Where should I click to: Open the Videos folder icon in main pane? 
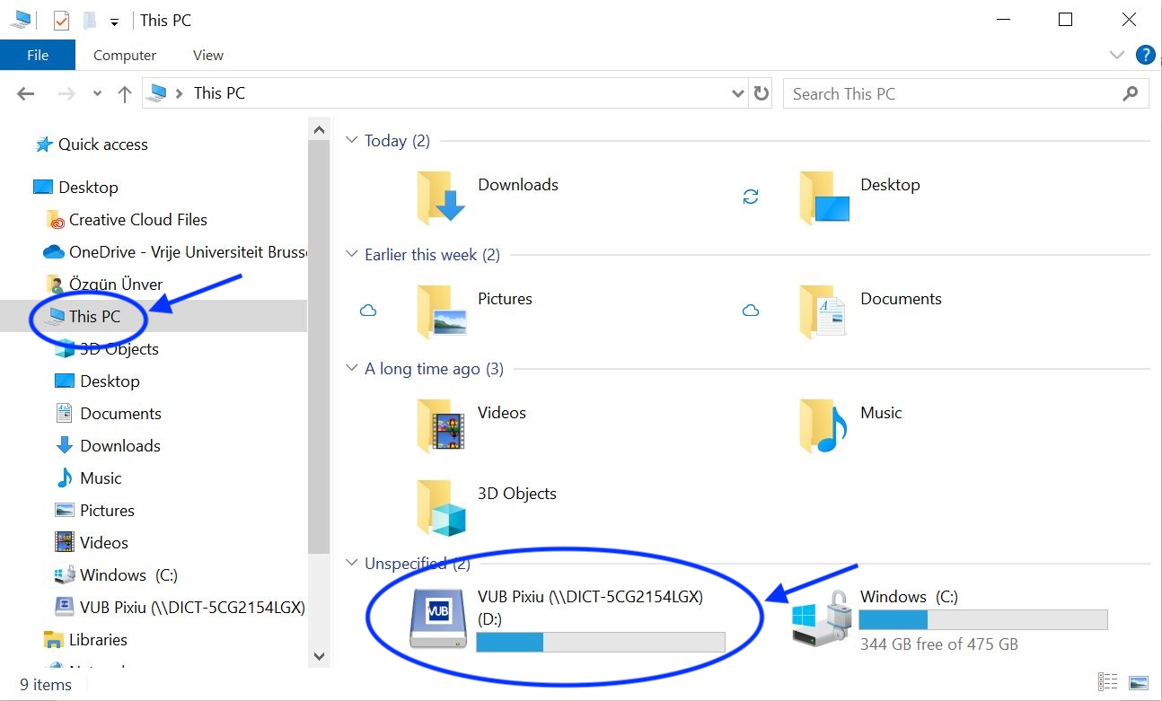click(x=441, y=425)
